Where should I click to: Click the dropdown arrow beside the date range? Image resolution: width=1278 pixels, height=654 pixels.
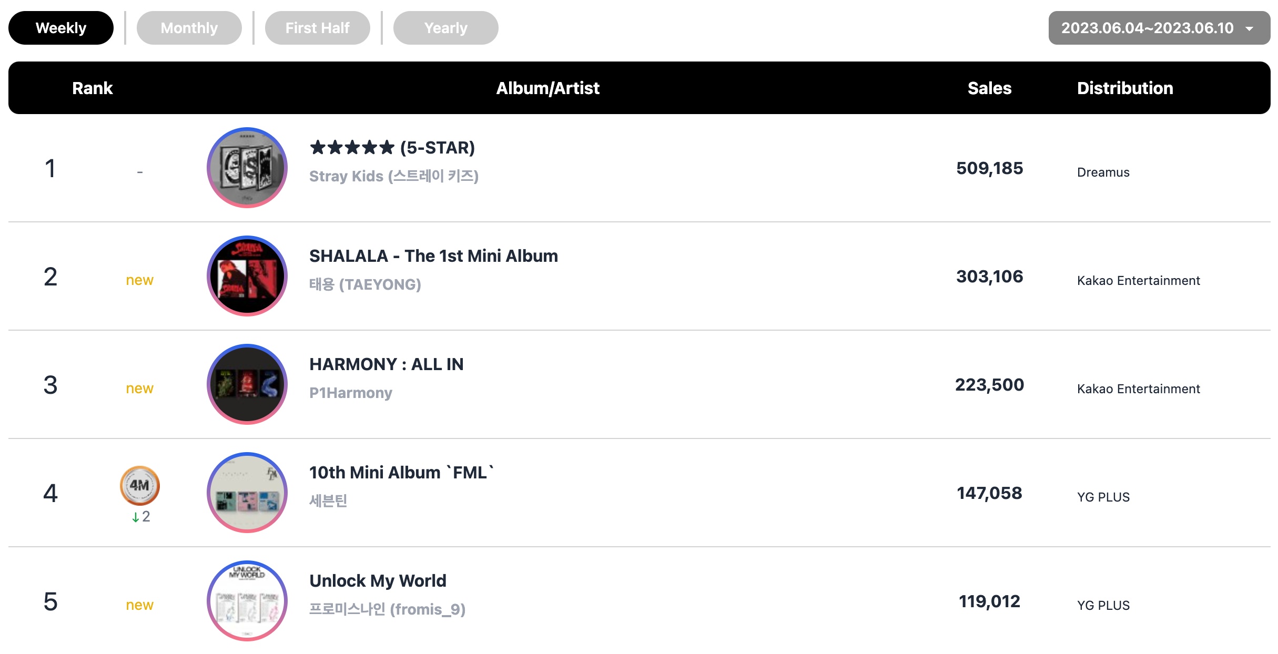pos(1250,28)
